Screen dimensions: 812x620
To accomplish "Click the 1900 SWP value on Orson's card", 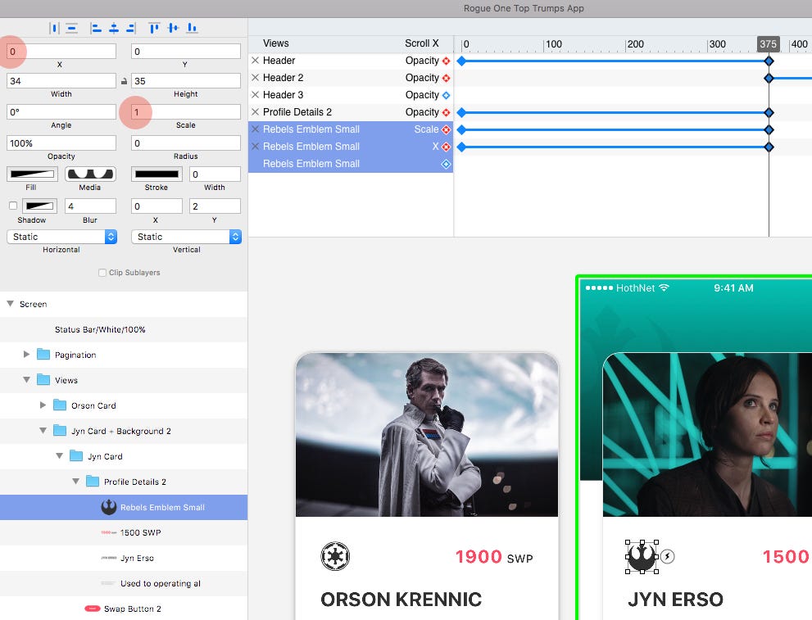I will [x=494, y=557].
